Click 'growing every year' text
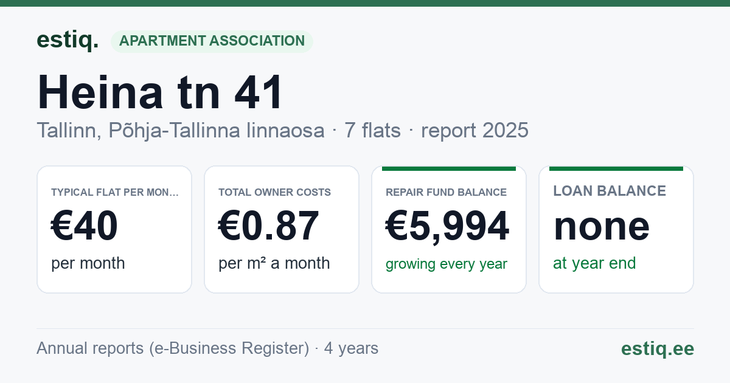This screenshot has height=383, width=730. (447, 264)
